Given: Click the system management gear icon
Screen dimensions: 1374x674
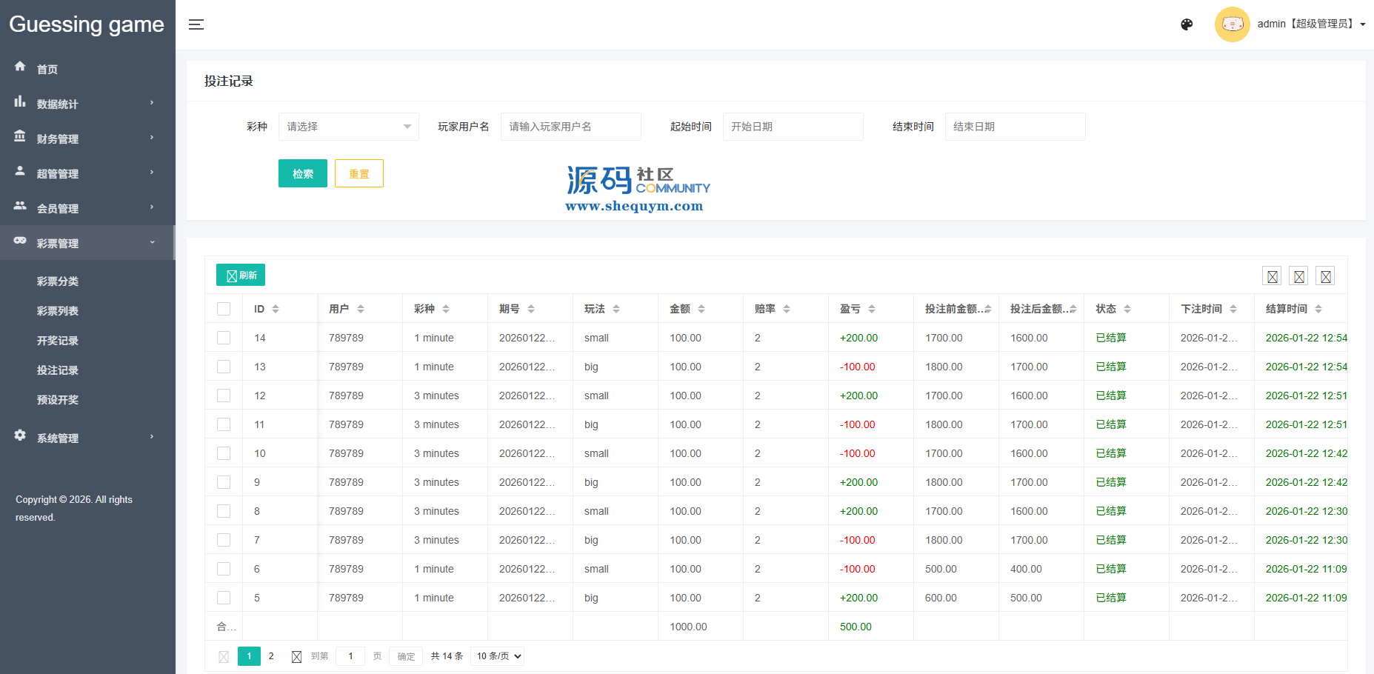Looking at the screenshot, I should [x=20, y=436].
